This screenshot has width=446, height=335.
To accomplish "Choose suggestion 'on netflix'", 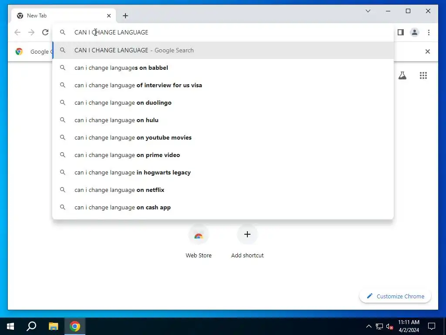I will pyautogui.click(x=223, y=190).
